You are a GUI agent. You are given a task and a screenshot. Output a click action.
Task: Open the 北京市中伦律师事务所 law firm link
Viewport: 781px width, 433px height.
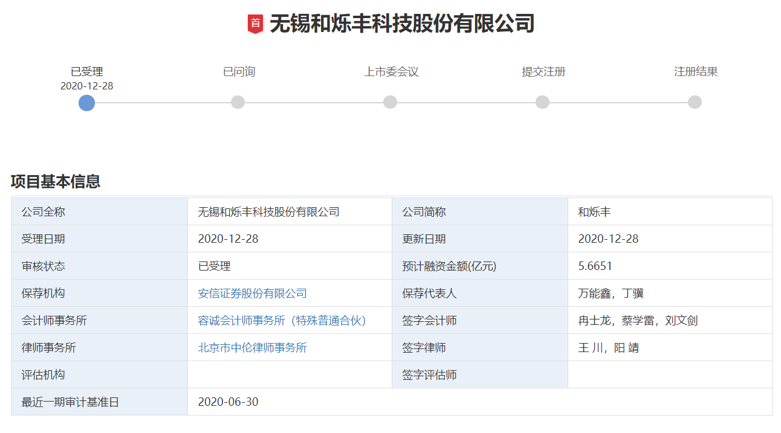[x=254, y=347]
